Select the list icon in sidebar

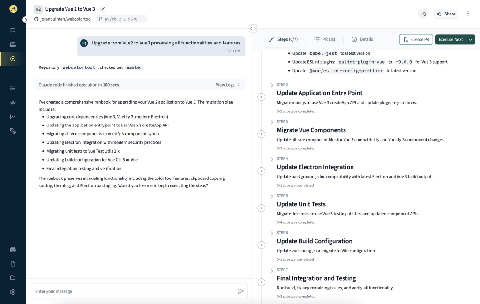13,88
